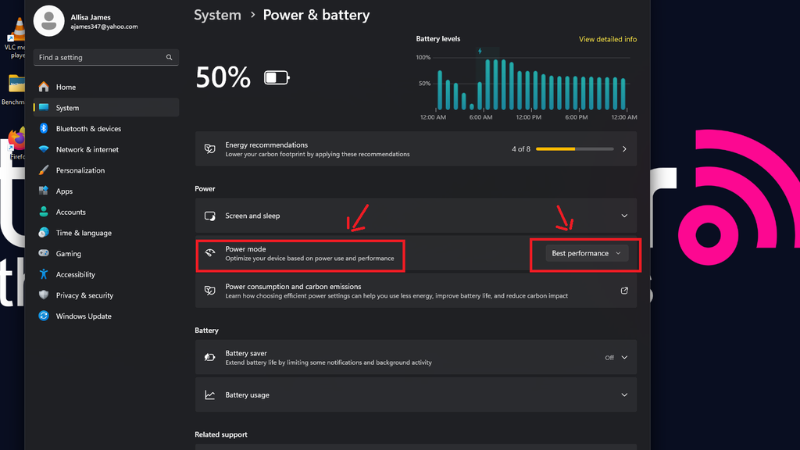Image resolution: width=800 pixels, height=450 pixels.
Task: Navigate back to System breadcrumb
Action: (217, 15)
